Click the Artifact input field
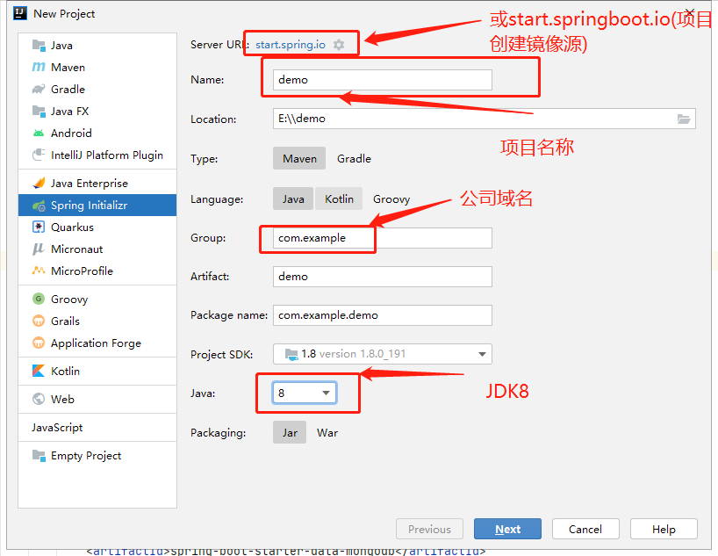718x556 pixels. coord(383,277)
